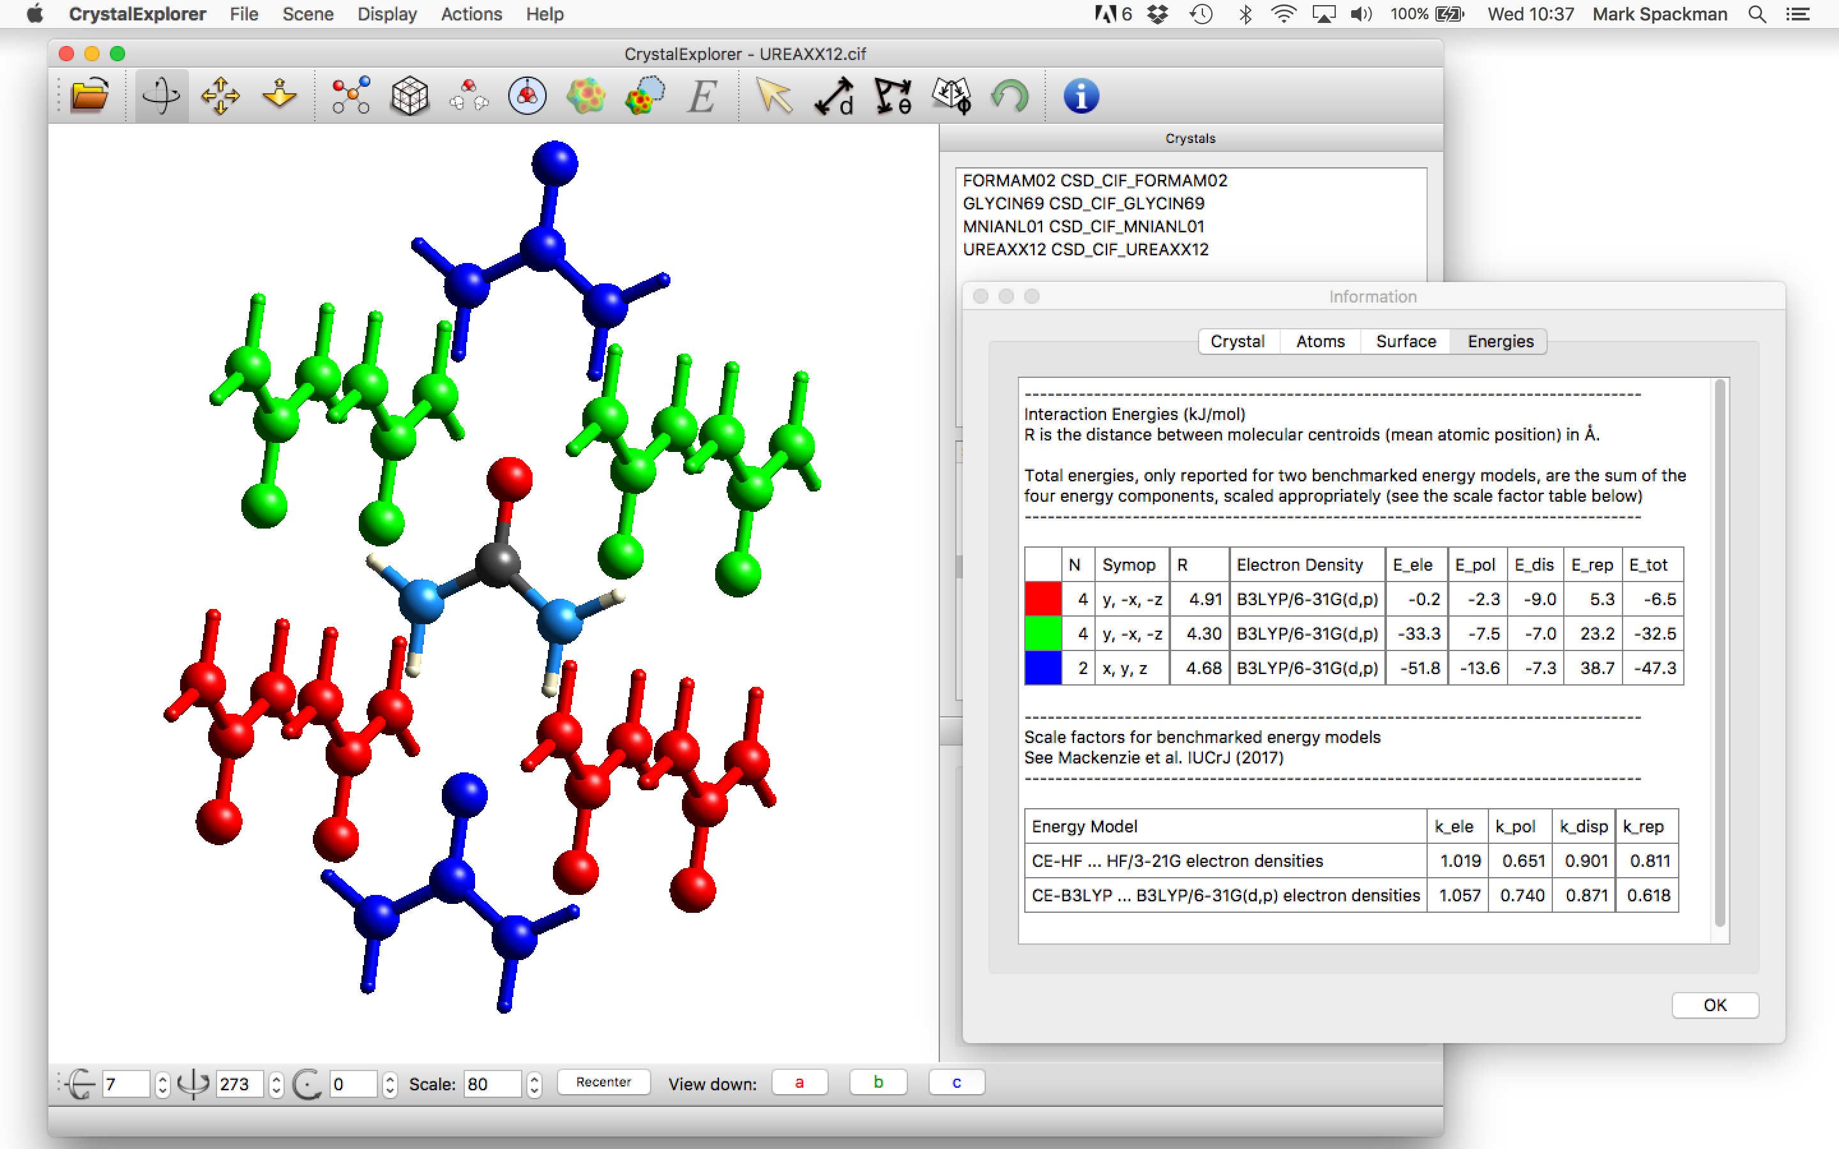1839x1149 pixels.
Task: Open the Actions menu
Action: click(471, 13)
